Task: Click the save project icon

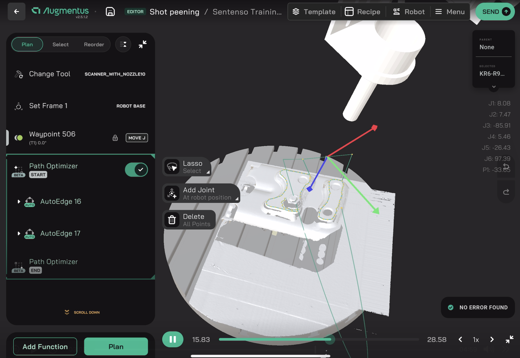Action: (x=110, y=12)
